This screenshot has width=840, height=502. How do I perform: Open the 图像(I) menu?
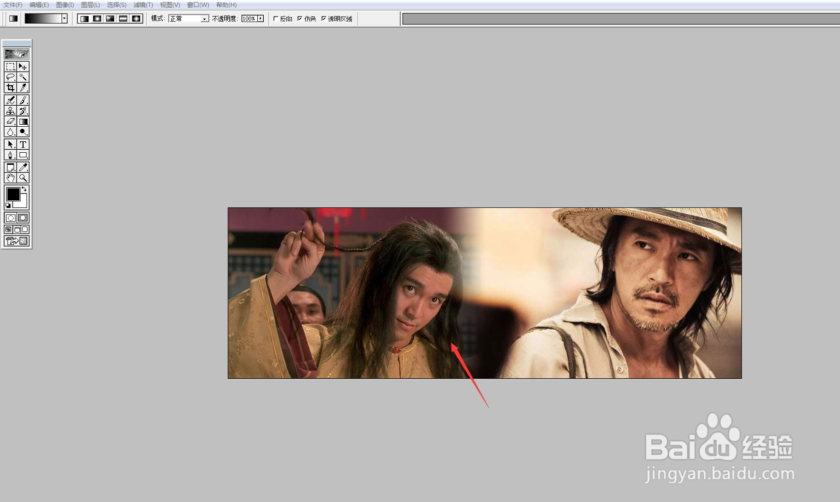coord(65,5)
